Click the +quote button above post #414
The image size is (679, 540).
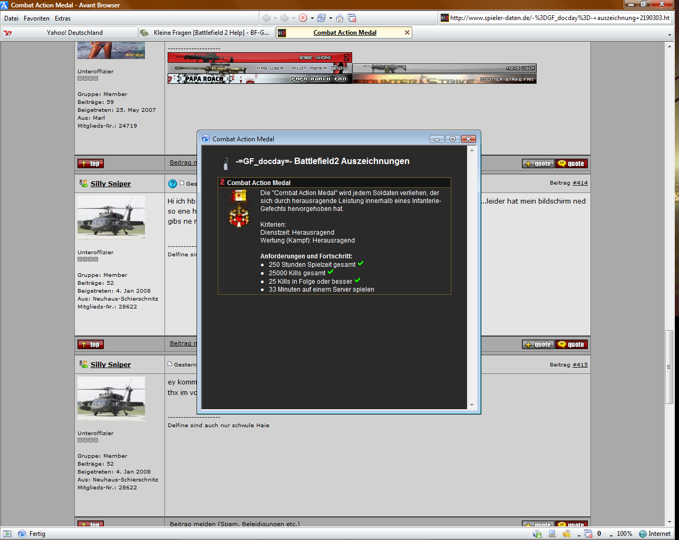pyautogui.click(x=538, y=163)
